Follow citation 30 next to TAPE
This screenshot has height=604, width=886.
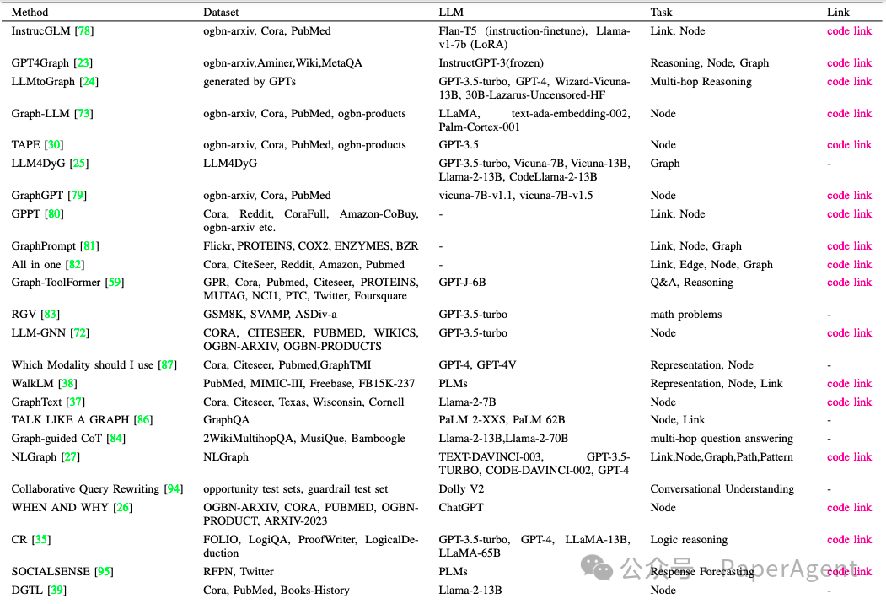(x=54, y=145)
